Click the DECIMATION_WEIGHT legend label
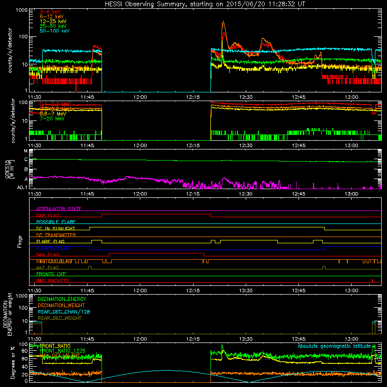This screenshot has height=387, width=387. (x=61, y=305)
